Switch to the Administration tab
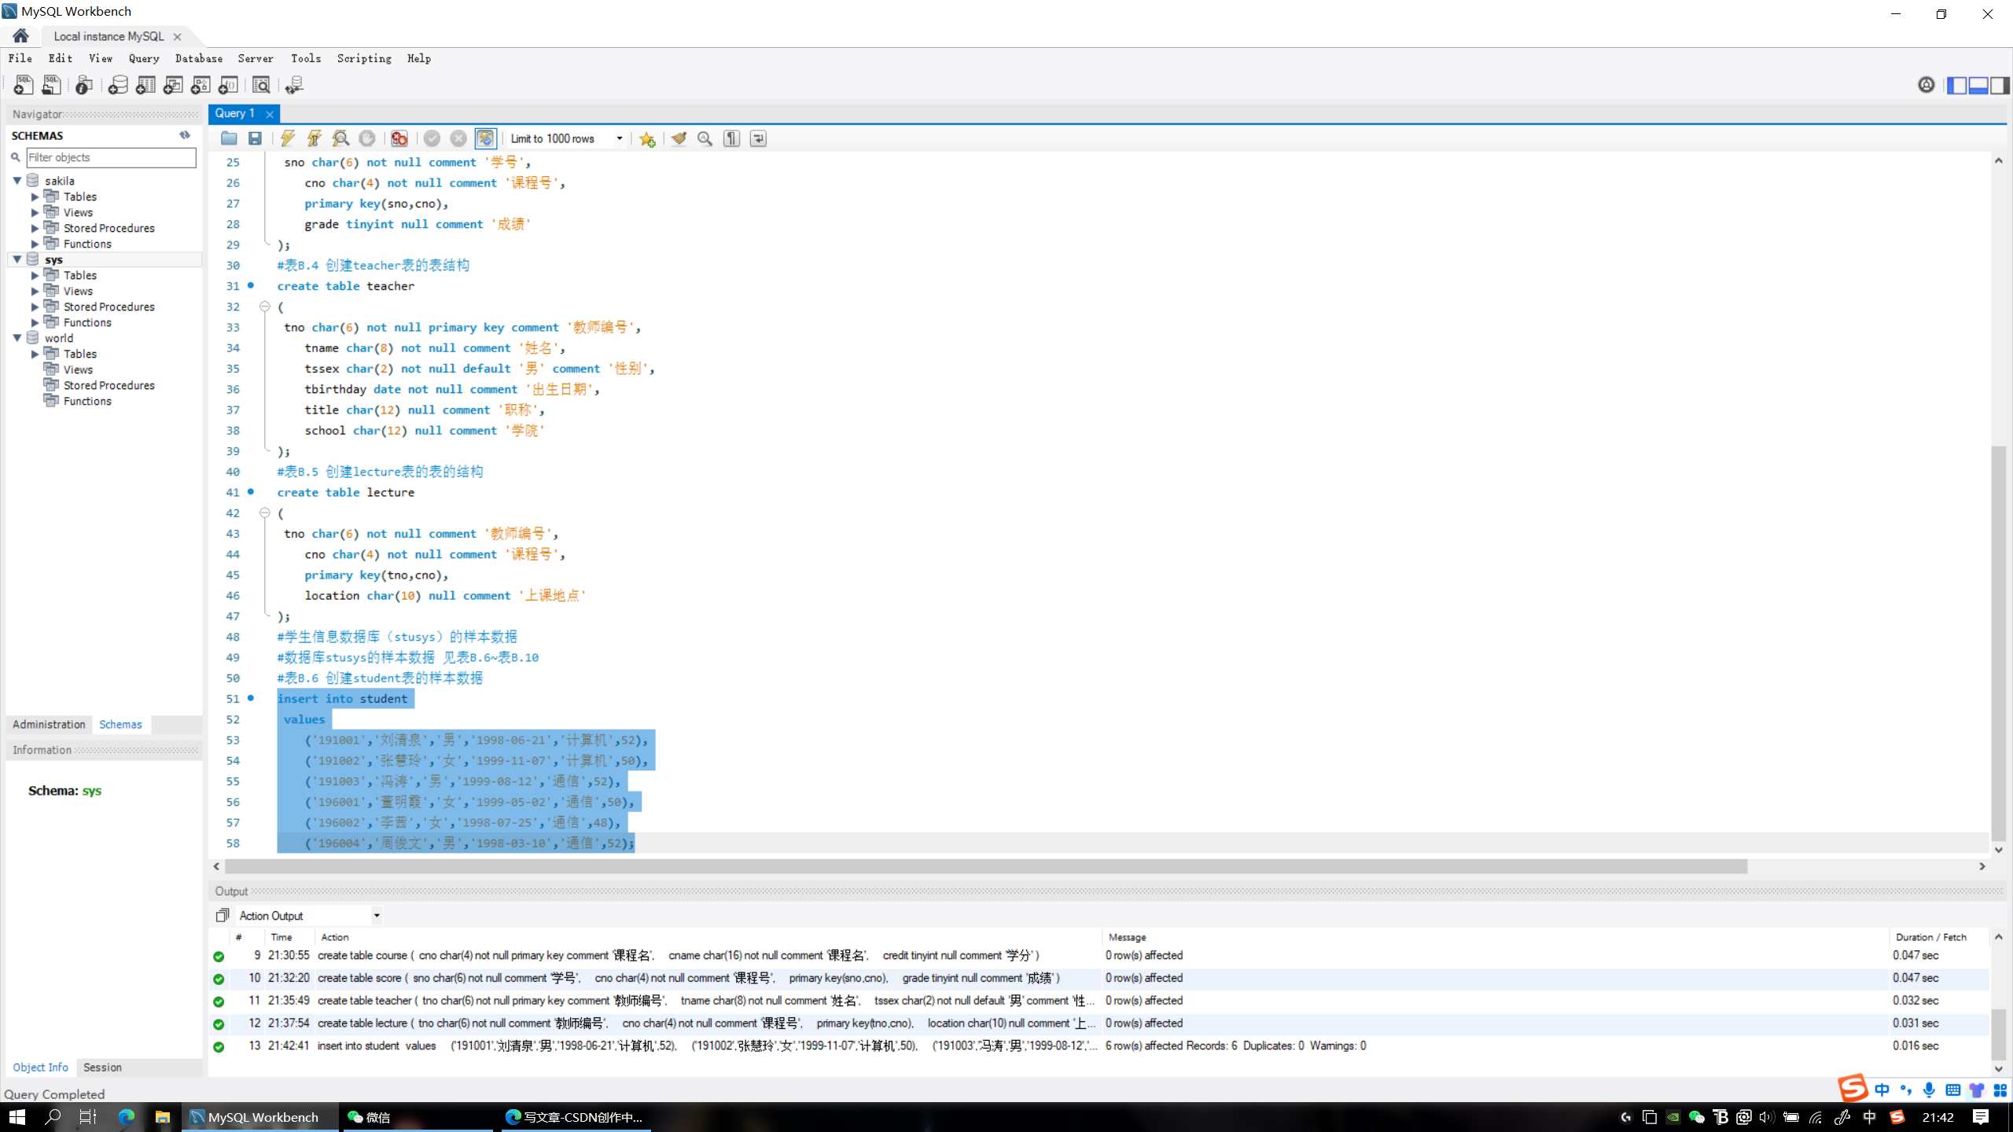Screen dimensions: 2013x1132 tap(49, 724)
